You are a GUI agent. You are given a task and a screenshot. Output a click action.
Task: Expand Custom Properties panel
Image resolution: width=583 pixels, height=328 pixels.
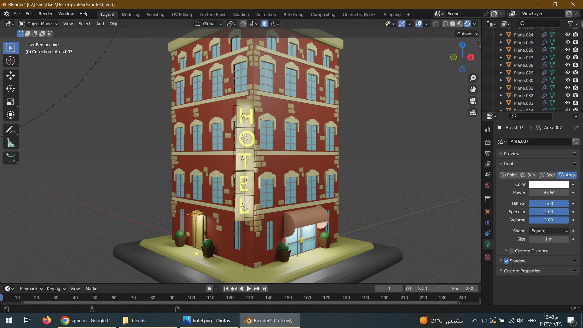pos(522,271)
